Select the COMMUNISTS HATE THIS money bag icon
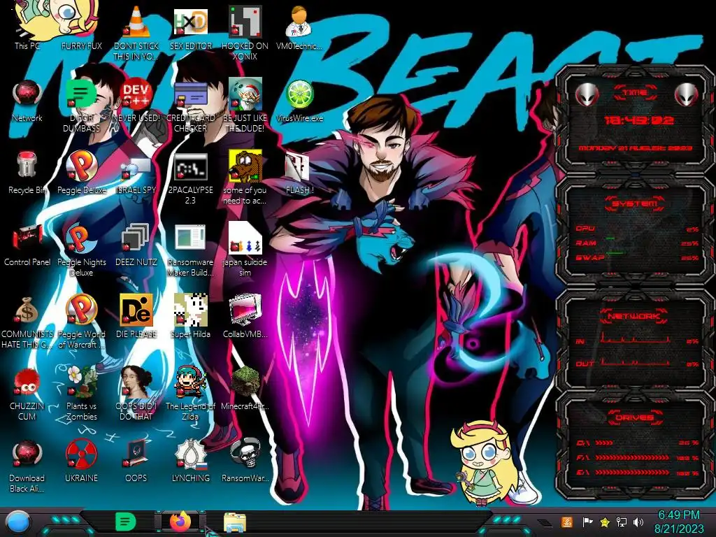This screenshot has height=537, width=716. pyautogui.click(x=27, y=310)
